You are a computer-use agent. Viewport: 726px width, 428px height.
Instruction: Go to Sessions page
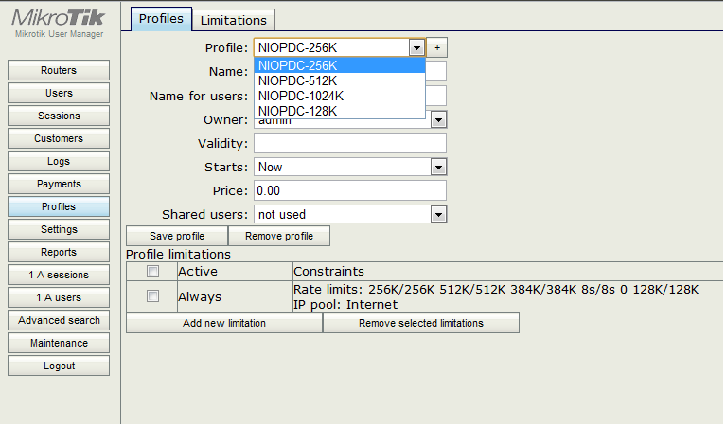(59, 116)
